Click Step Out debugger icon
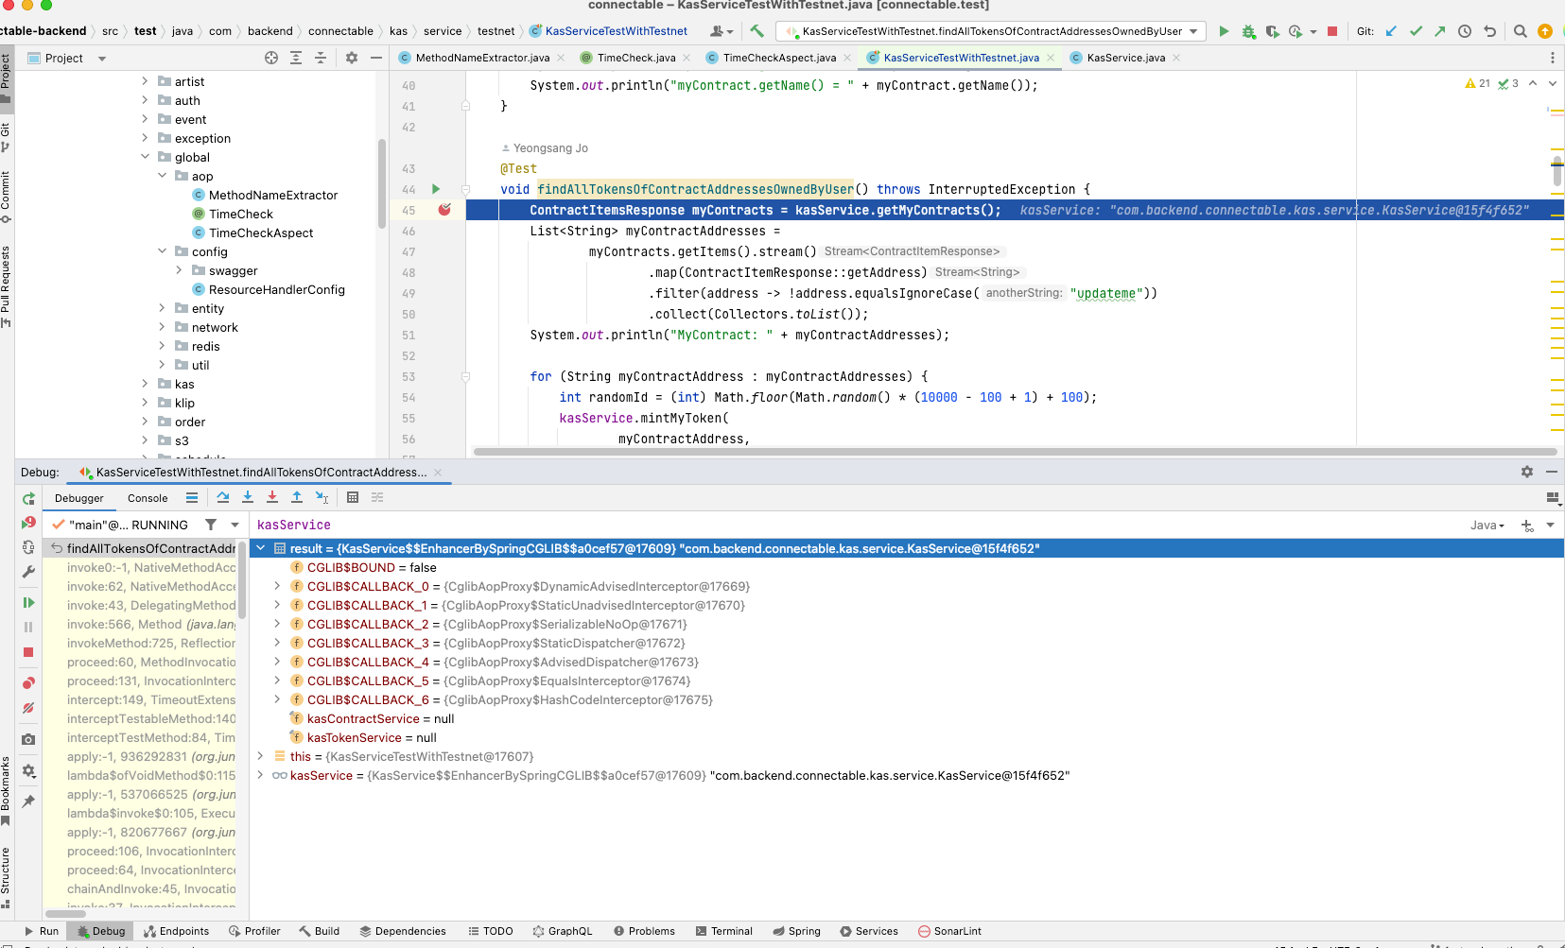Viewport: 1565px width, 948px height. click(x=297, y=497)
